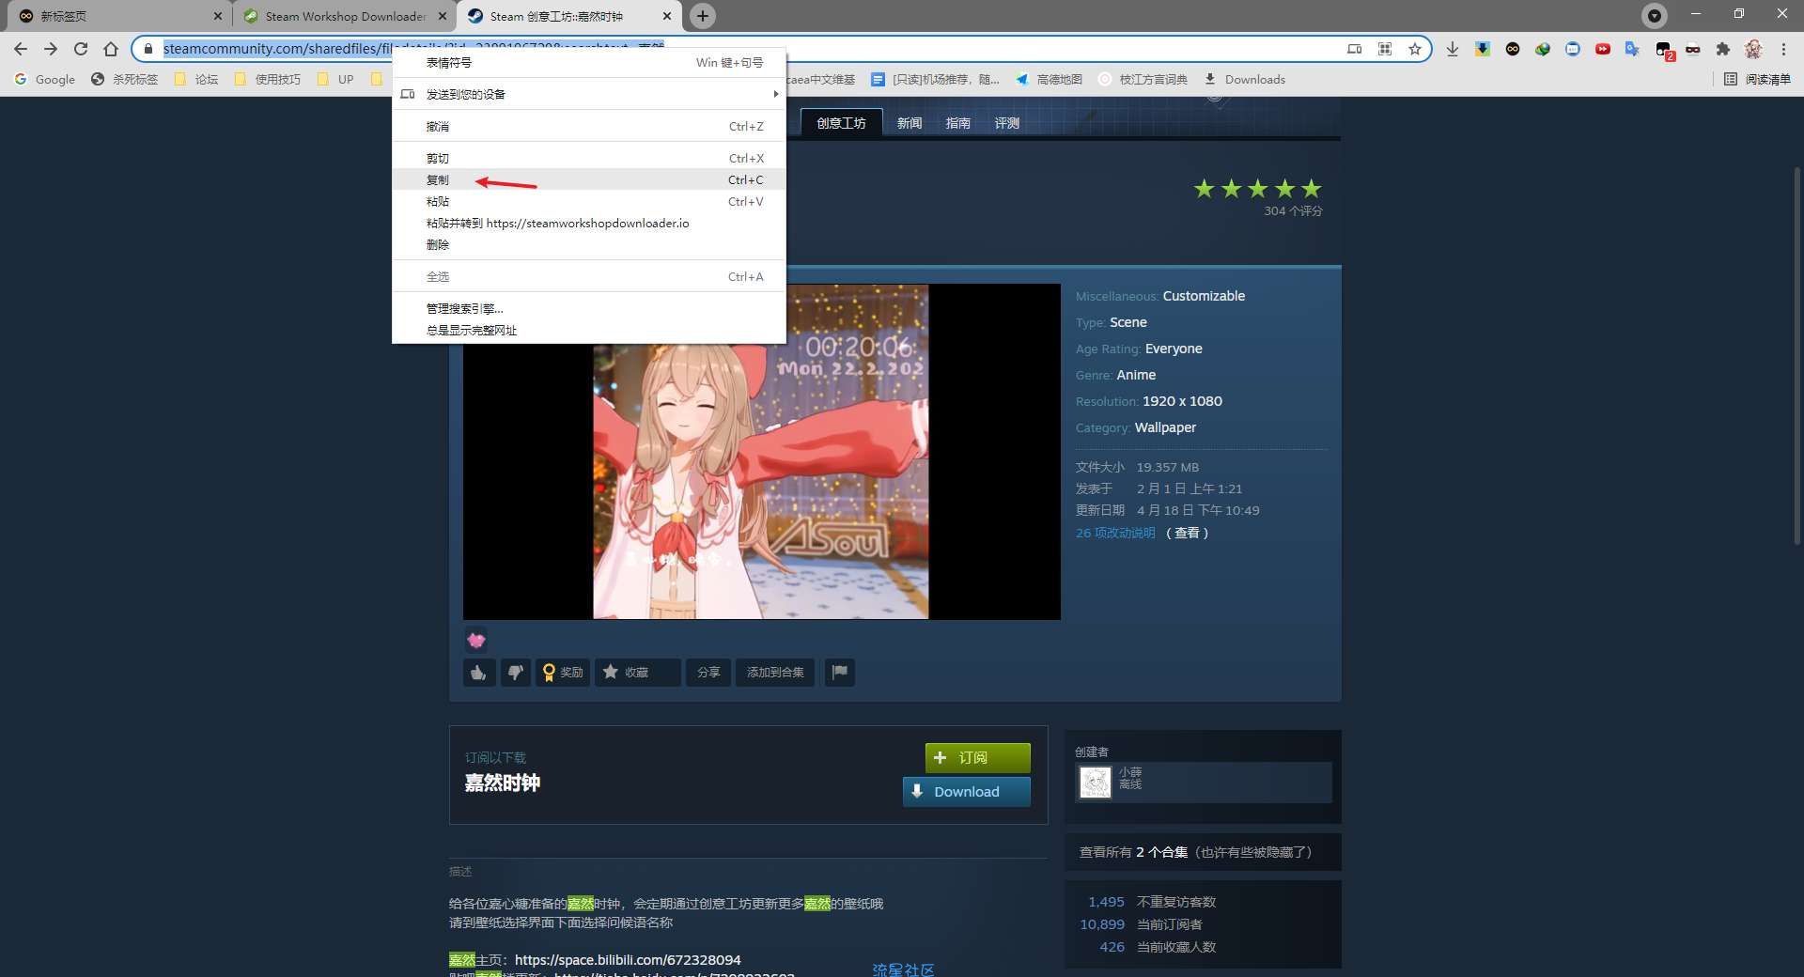Click the browser back arrow
1804x977 pixels.
coord(21,49)
